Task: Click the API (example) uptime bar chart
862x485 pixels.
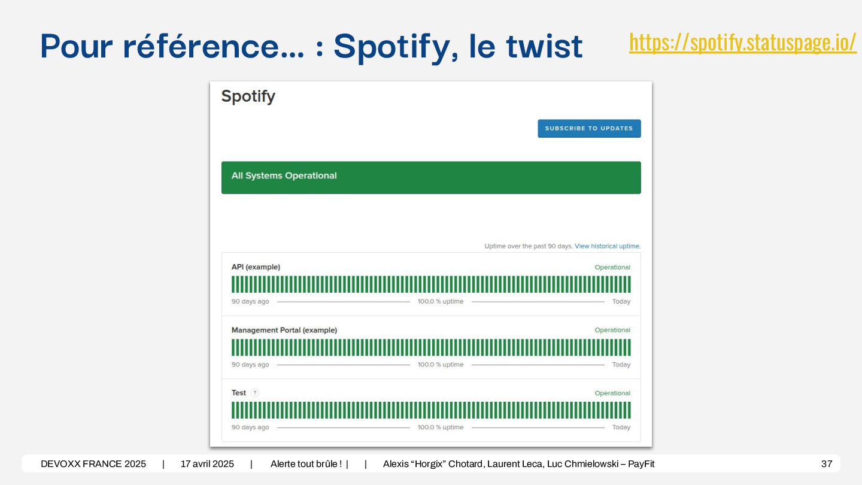Action: click(431, 284)
